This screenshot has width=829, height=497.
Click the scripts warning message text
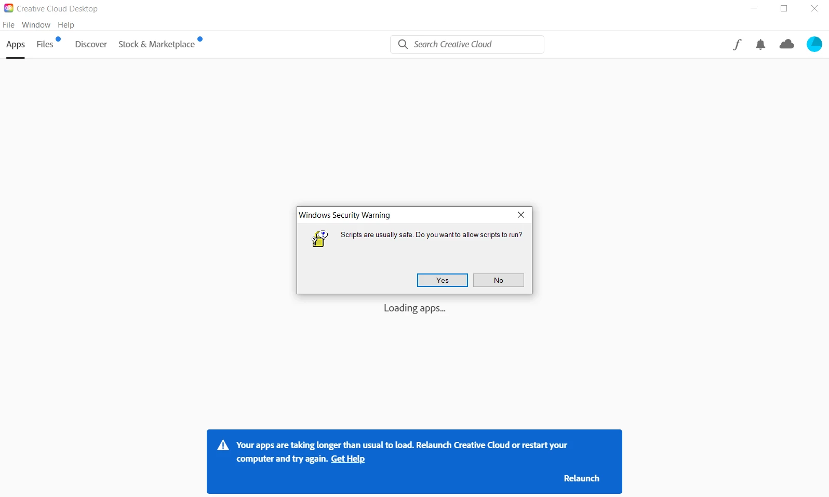pyautogui.click(x=432, y=235)
